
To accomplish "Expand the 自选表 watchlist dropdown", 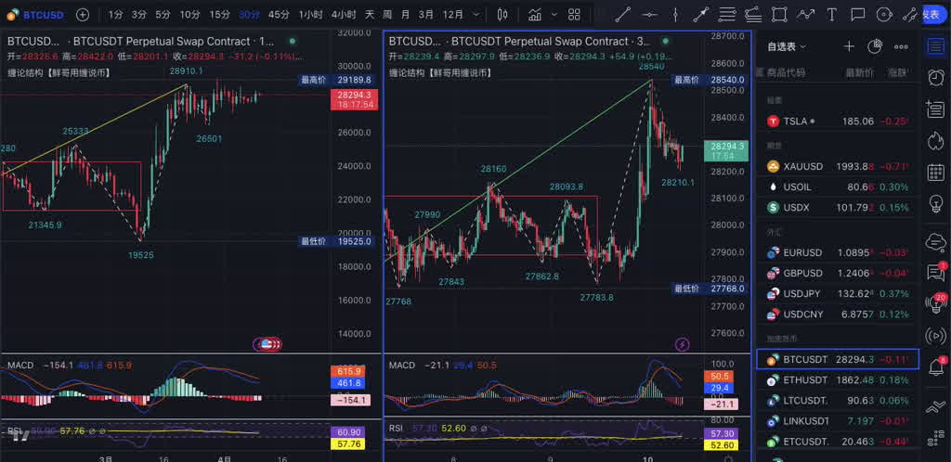I will [x=788, y=46].
